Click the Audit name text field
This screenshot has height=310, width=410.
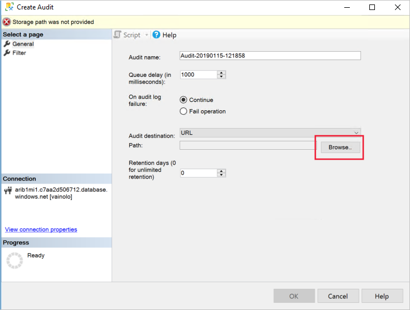pos(270,56)
